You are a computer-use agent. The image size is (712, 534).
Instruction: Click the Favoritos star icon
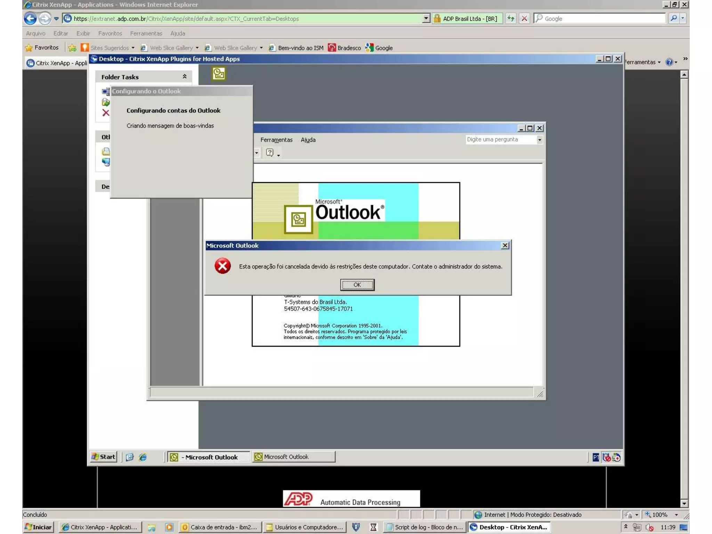29,48
